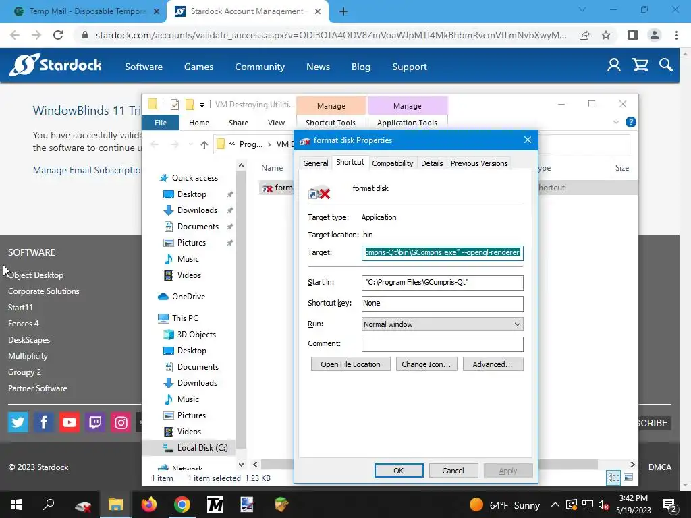Image resolution: width=691 pixels, height=518 pixels.
Task: Reload the Stardock page
Action: click(x=58, y=35)
